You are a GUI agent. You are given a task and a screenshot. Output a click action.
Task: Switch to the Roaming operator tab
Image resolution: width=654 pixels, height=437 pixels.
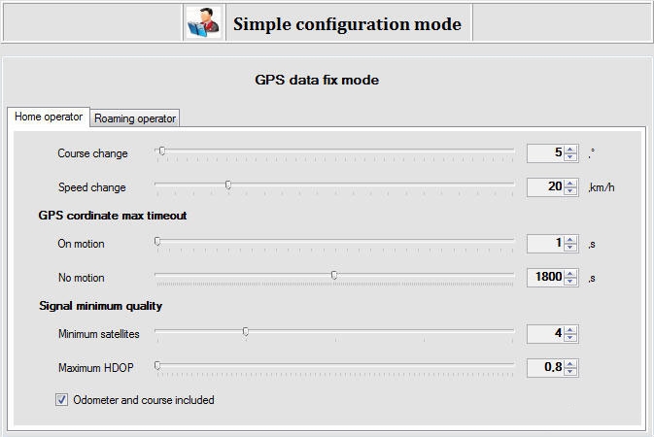(x=135, y=118)
